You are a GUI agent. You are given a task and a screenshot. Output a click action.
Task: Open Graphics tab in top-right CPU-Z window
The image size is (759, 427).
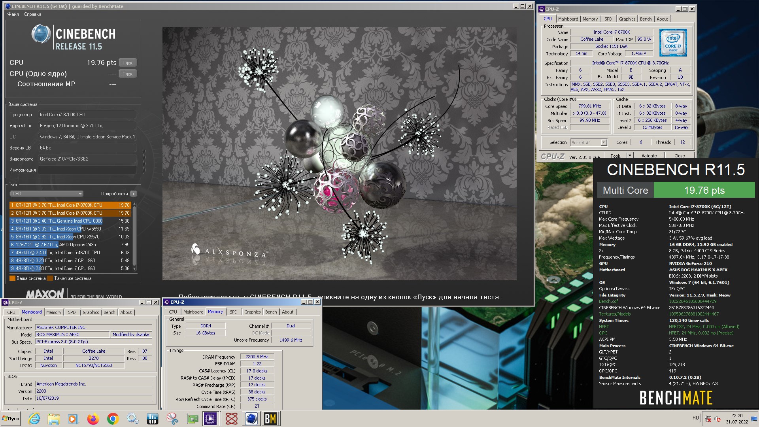[x=627, y=19]
